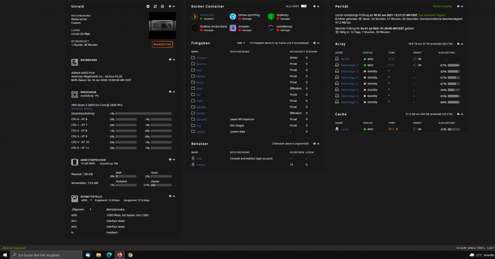Collapse the Unraid panel
This screenshot has height=259, width=495.
[174, 6]
